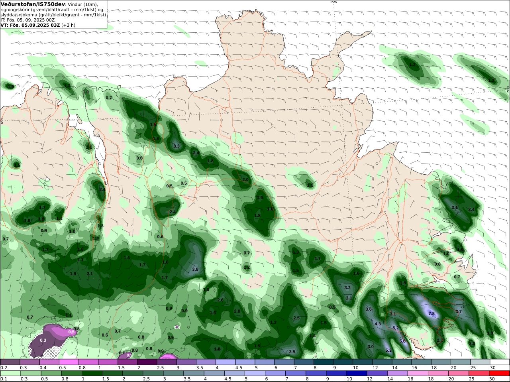The image size is (510, 382).
Task: Click the '0.1' label in the rain legend
Action: click(3, 379)
